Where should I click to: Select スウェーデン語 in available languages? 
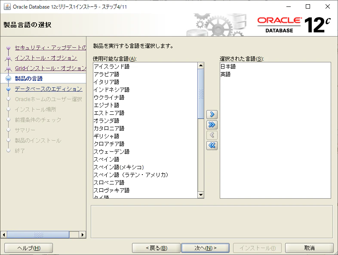coord(145,152)
